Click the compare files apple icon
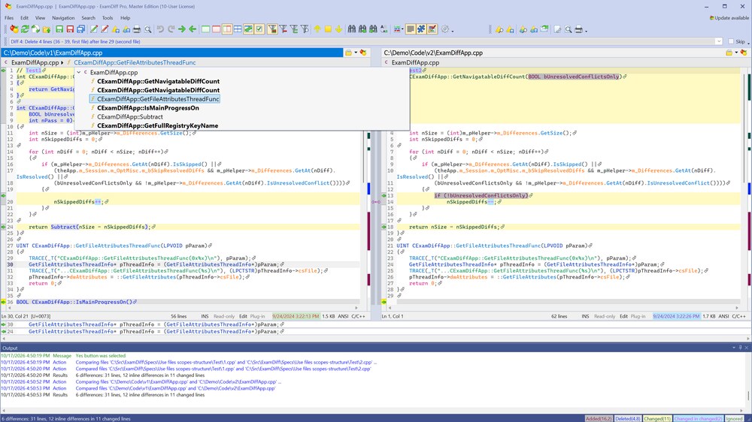This screenshot has width=752, height=422. click(14, 29)
